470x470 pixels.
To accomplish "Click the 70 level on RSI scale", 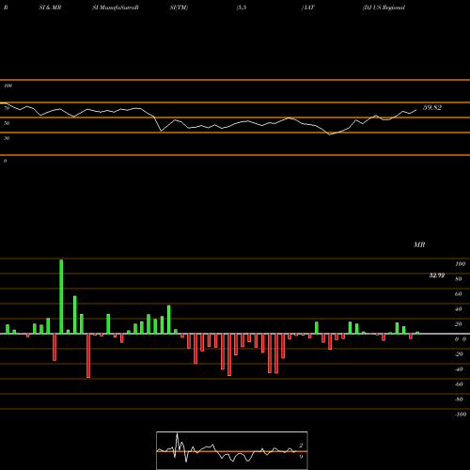I will point(7,108).
